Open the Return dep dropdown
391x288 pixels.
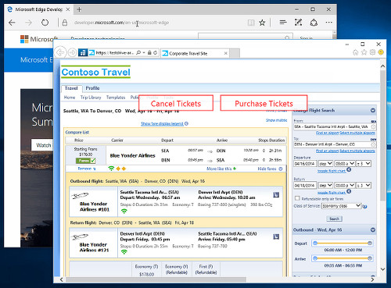point(325,185)
